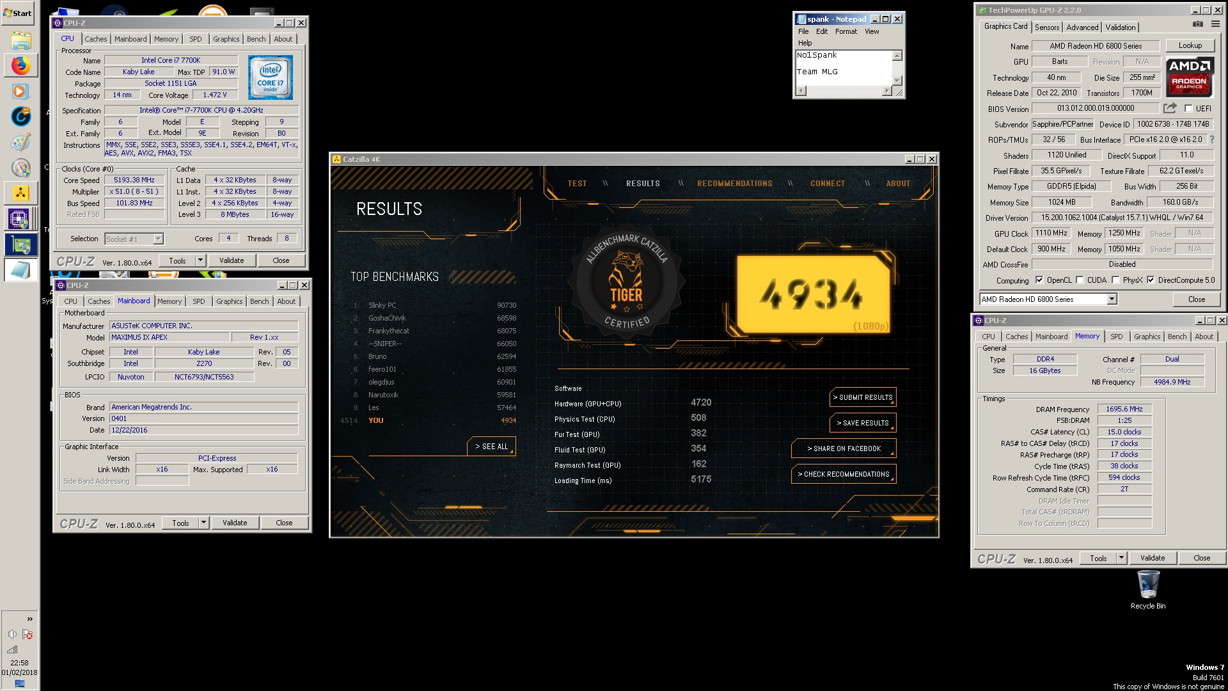Take a GPU-Z screenshot with the camera icon
Screen dimensions: 1228x691
click(1198, 24)
